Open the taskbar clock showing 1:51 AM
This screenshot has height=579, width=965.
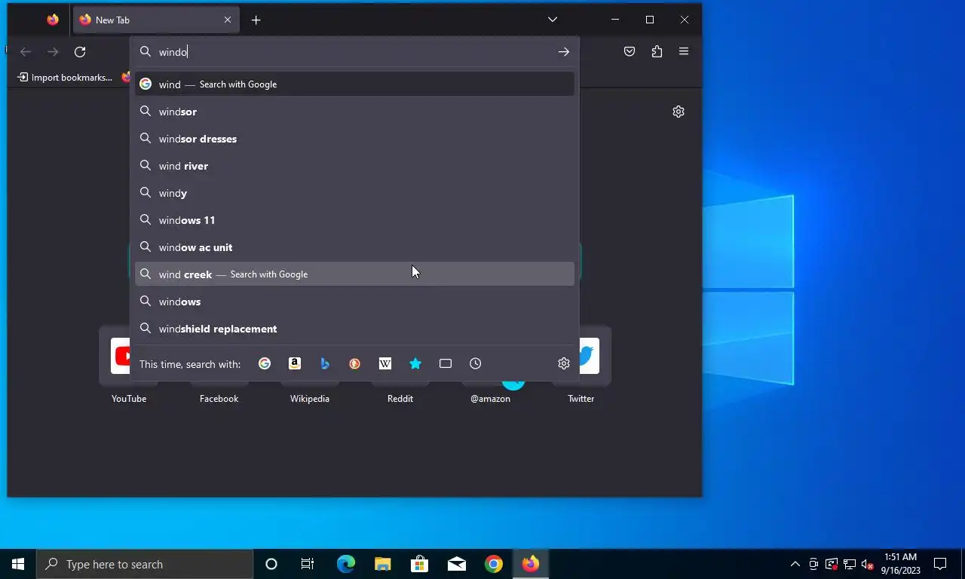[x=901, y=564]
